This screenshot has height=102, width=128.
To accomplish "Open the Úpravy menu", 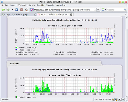I will (x=13, y=5).
